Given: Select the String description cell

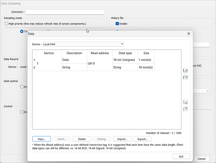Looking at the screenshot, I should pos(74,67).
